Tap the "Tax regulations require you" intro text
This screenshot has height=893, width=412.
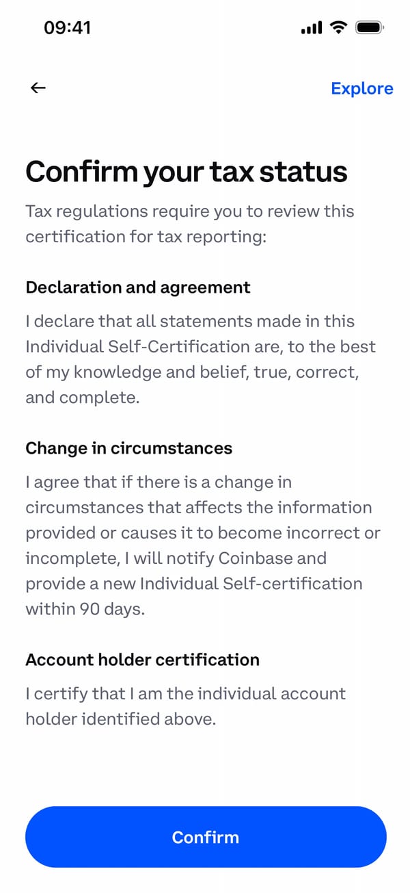(190, 211)
